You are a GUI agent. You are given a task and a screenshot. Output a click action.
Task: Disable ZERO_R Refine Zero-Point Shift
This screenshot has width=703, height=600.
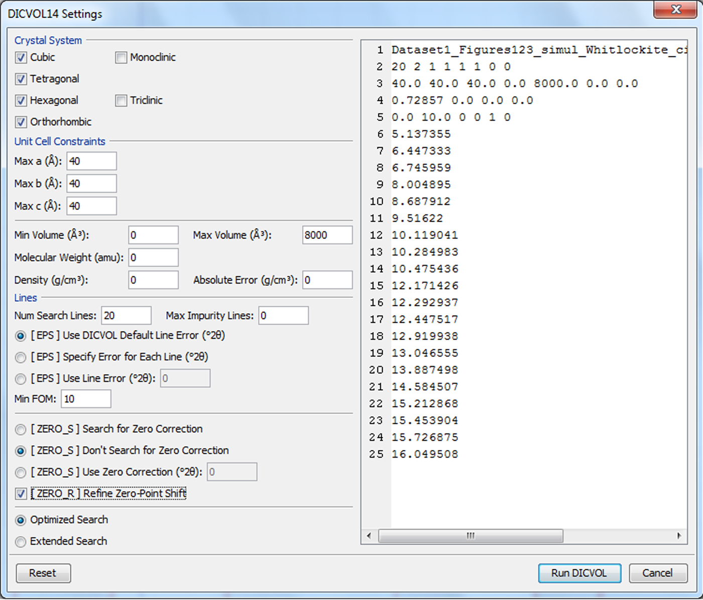click(21, 494)
